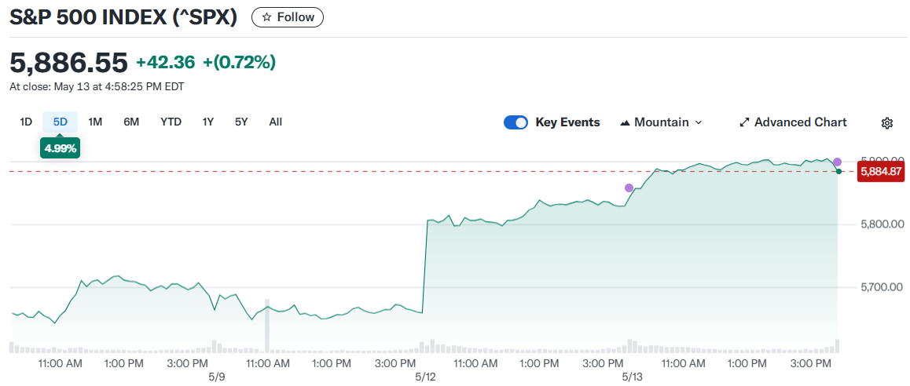This screenshot has height=386, width=910.
Task: Follow the S&P 500 Index
Action: tap(288, 17)
